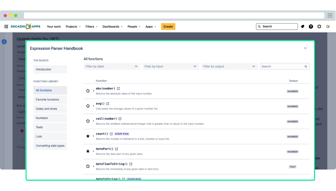336x191 pixels.
Task: Click the Output column header
Action: 294,81
